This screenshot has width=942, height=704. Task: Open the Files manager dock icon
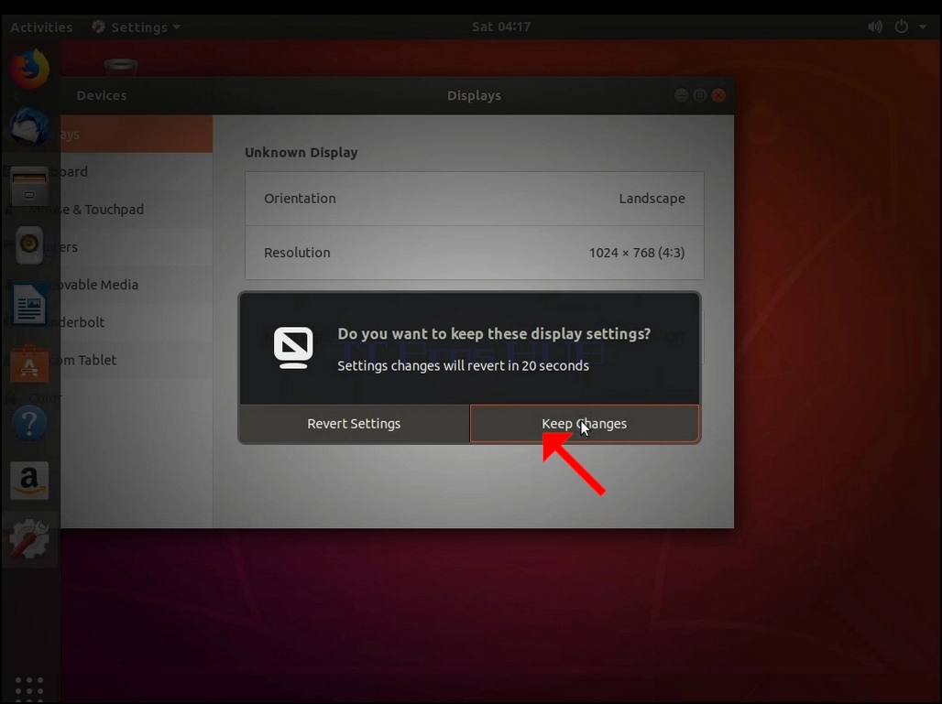[28, 186]
